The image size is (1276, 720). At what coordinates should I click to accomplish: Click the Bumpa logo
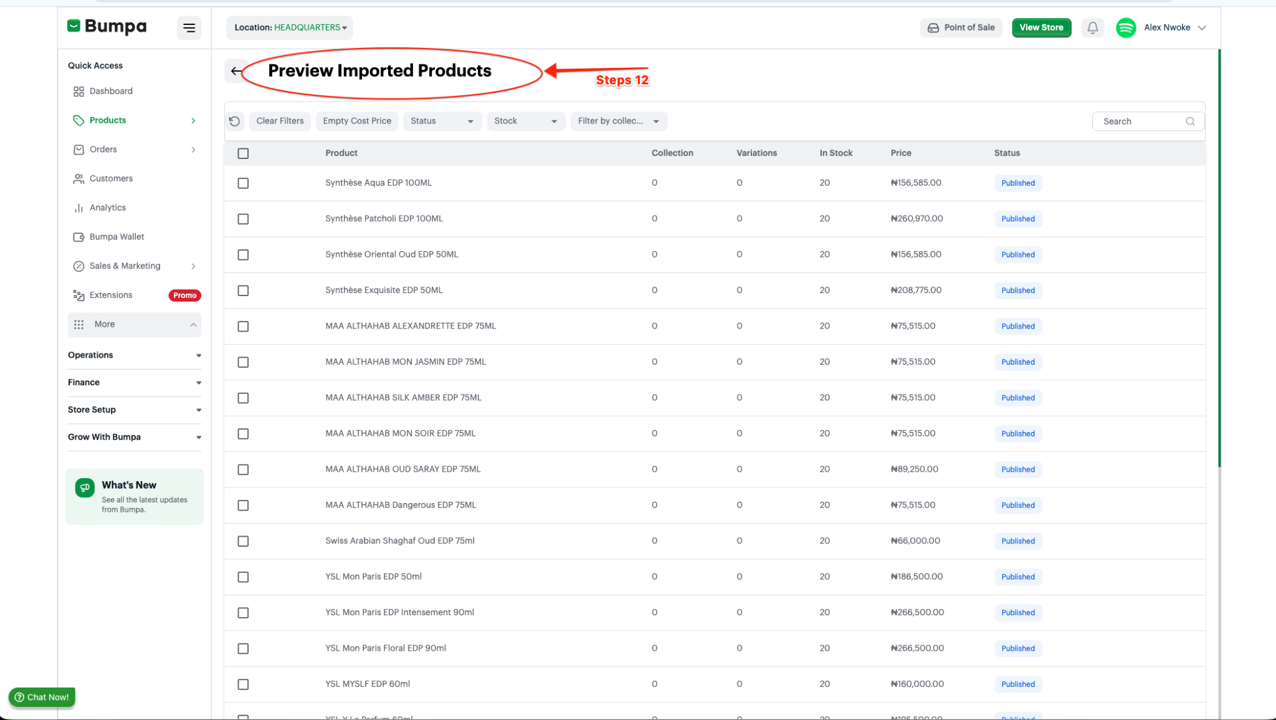click(107, 27)
